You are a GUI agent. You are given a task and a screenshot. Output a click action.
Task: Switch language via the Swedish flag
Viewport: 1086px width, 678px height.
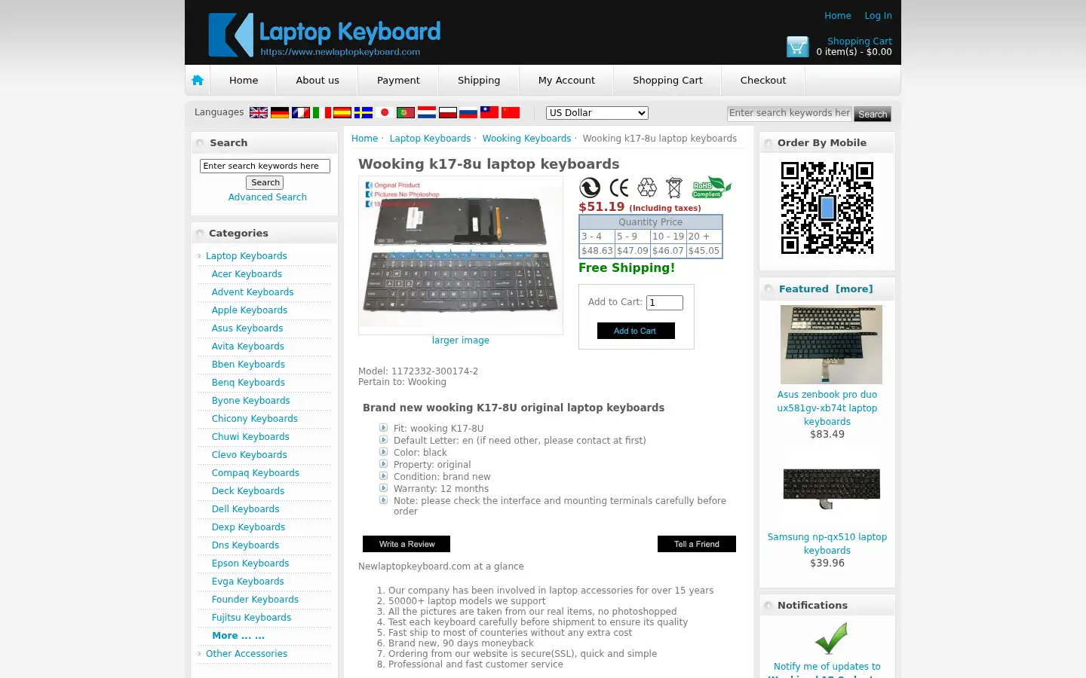coord(364,112)
